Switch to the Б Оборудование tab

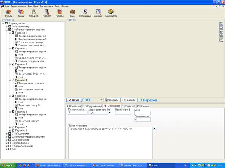92,106
